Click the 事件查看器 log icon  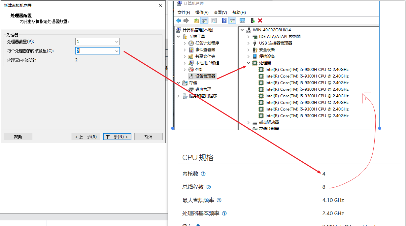[x=191, y=49]
